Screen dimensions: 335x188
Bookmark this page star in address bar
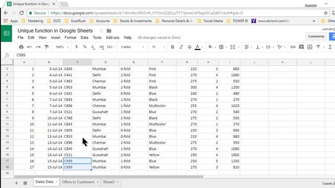click(326, 13)
